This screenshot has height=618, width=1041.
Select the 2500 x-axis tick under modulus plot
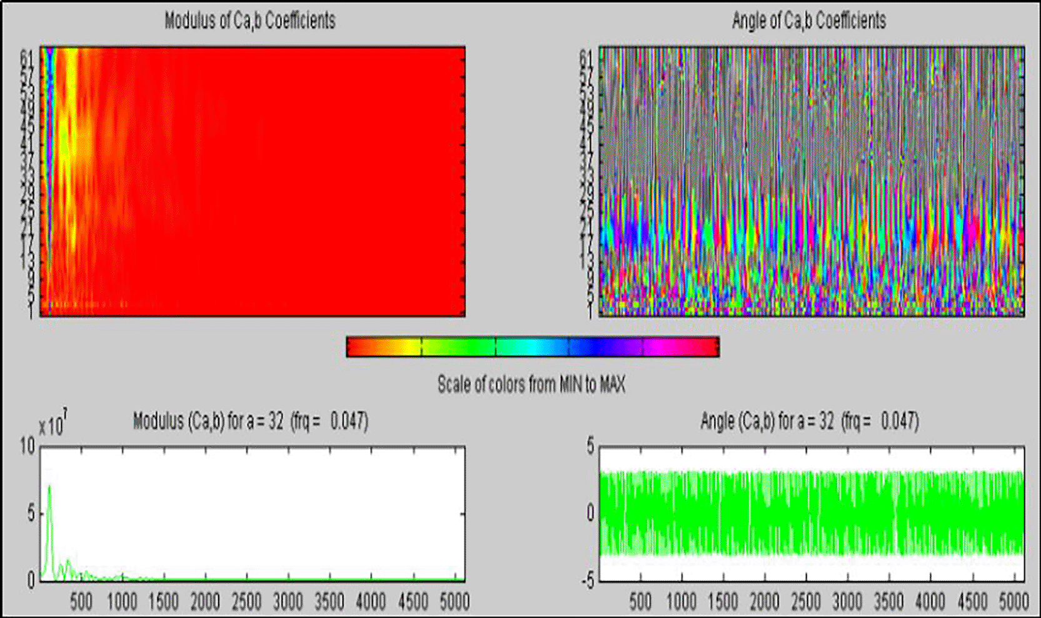(246, 602)
